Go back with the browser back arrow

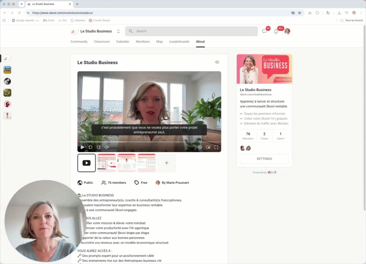[x=5, y=13]
